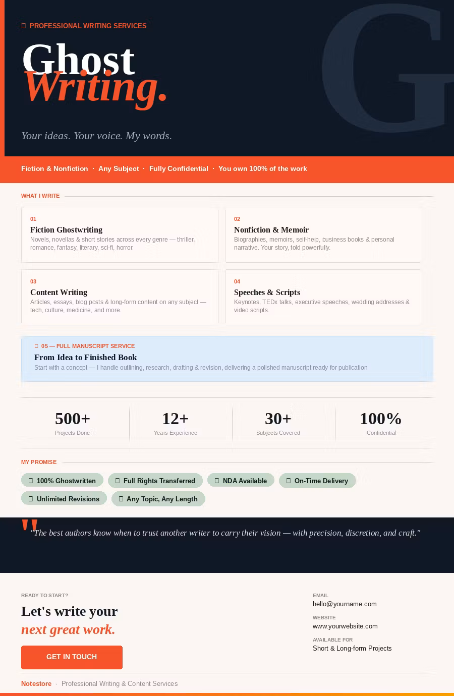Image resolution: width=454 pixels, height=696 pixels.
Task: Click the large Ghost Writing headline
Action: click(94, 74)
